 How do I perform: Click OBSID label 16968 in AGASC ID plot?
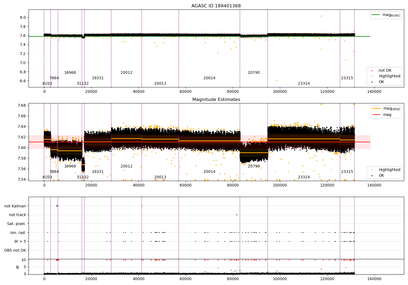[70, 73]
